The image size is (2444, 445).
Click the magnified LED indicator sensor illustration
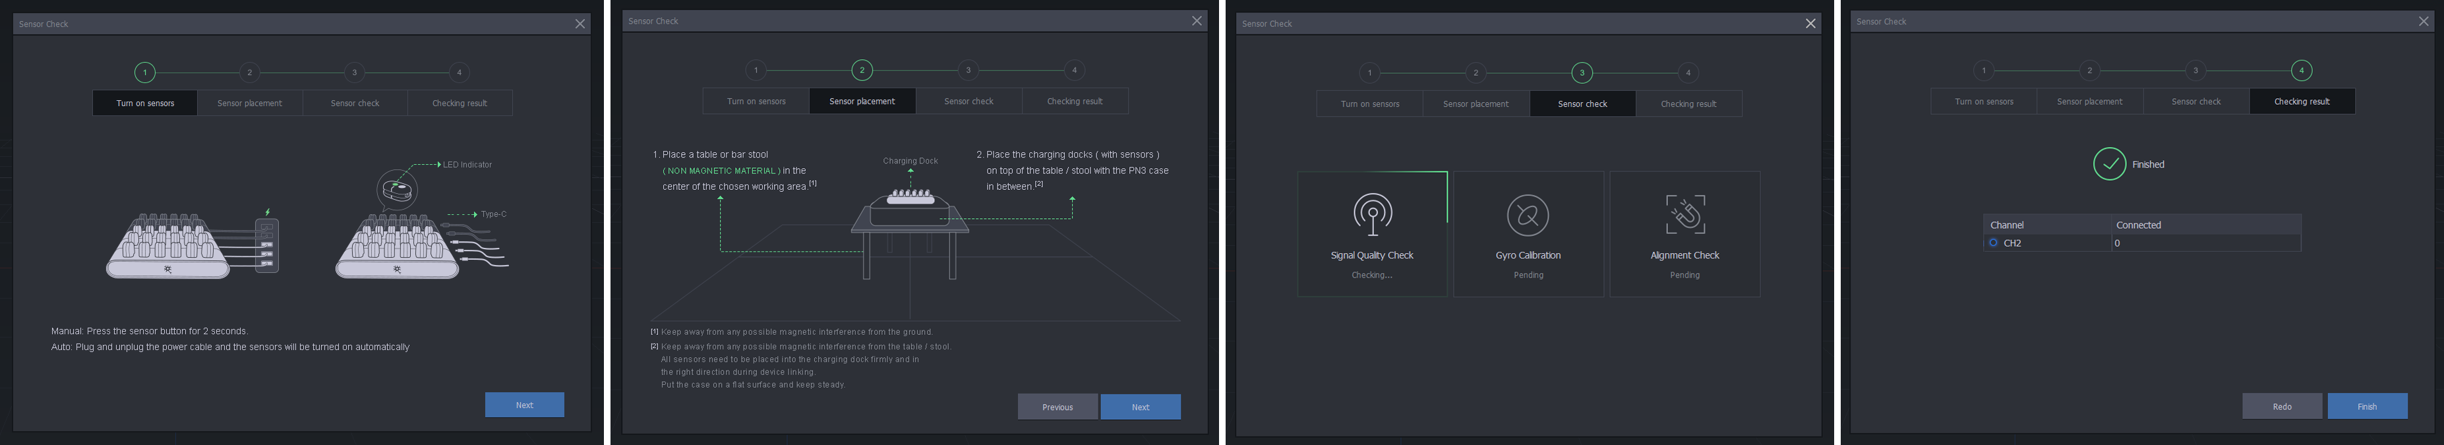click(x=398, y=191)
